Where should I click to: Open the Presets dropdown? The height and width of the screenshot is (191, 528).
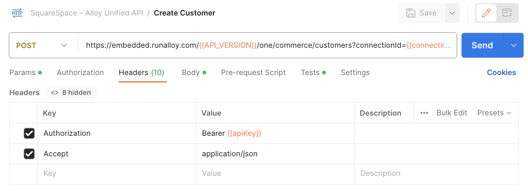click(494, 113)
